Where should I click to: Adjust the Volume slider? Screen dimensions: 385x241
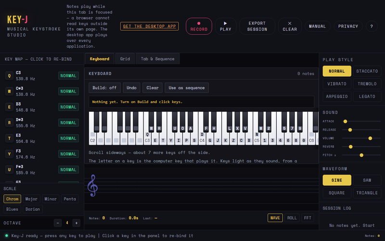click(361, 138)
